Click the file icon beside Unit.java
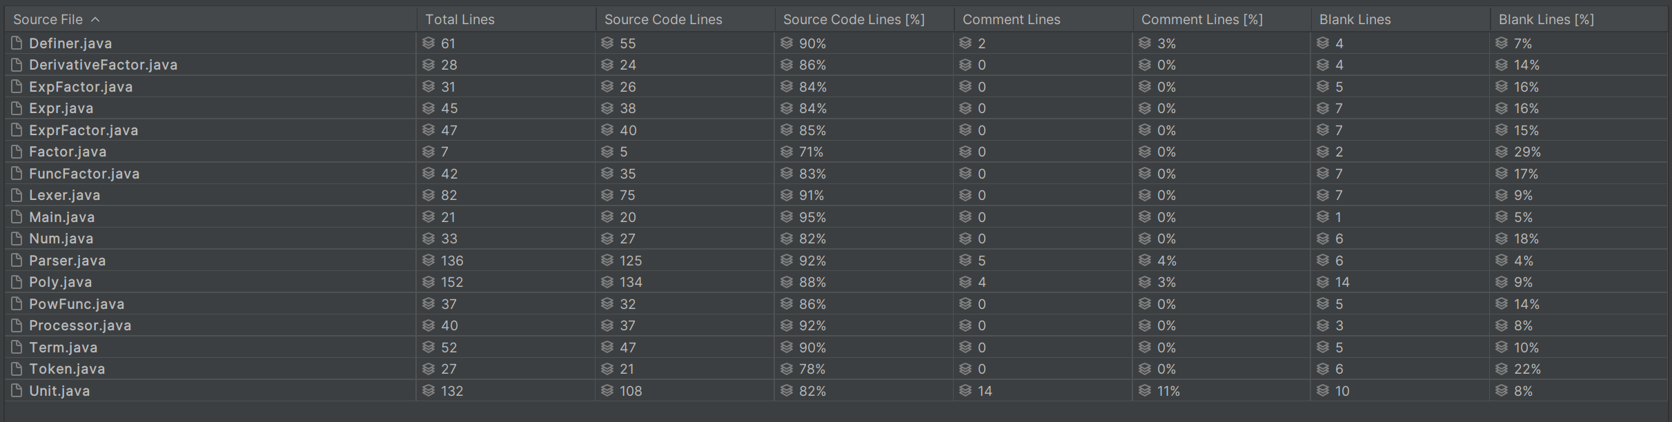This screenshot has width=1672, height=422. coord(17,390)
